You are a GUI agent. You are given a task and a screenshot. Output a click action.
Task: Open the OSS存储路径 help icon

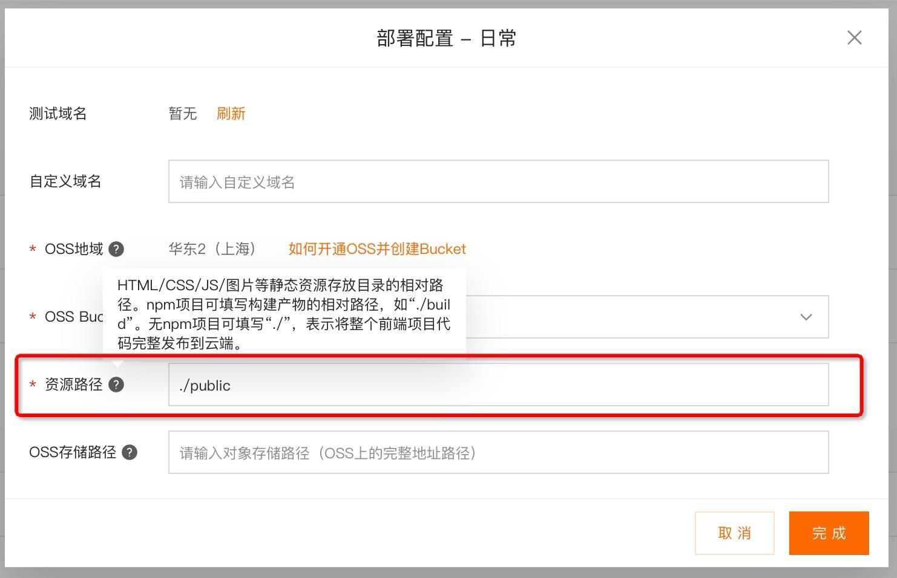point(128,452)
